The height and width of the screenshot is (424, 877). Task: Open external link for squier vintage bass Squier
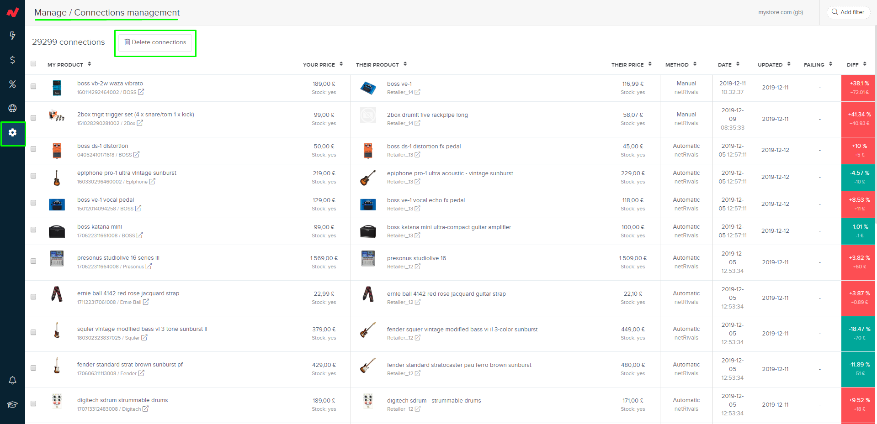144,337
